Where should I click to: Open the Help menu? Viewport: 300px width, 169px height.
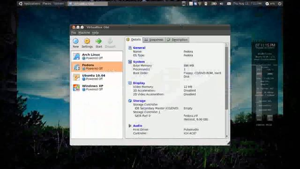tap(95, 32)
